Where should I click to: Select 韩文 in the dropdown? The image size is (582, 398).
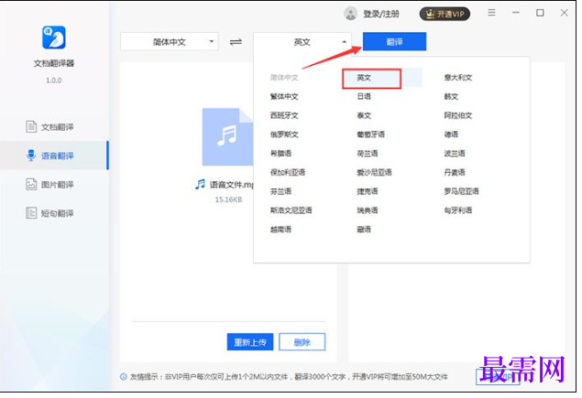point(451,97)
